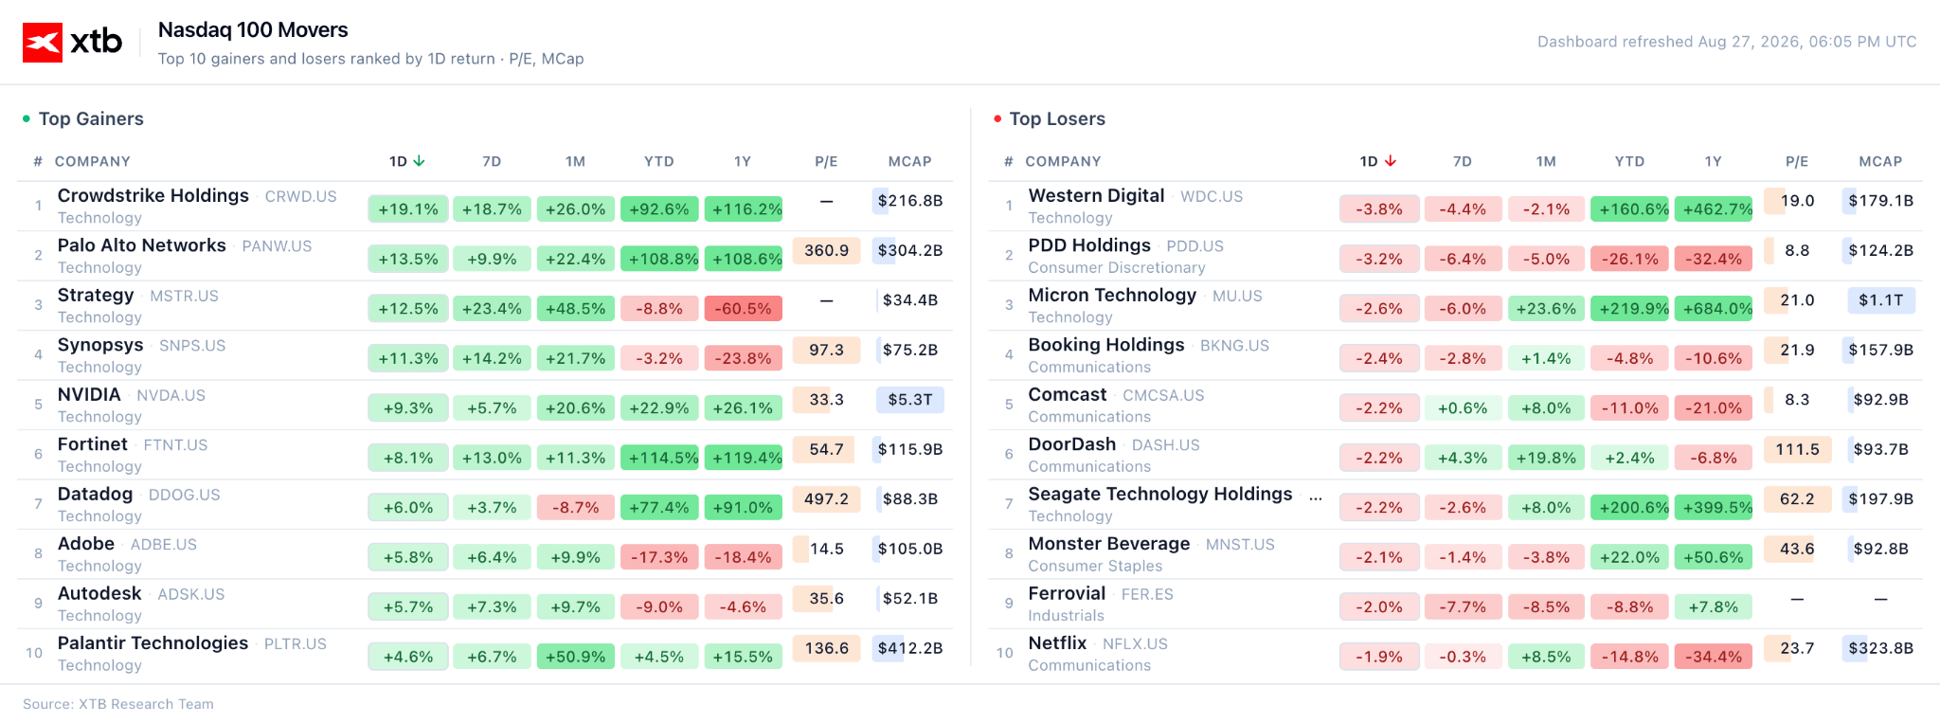Select Autodesk company name

point(99,593)
